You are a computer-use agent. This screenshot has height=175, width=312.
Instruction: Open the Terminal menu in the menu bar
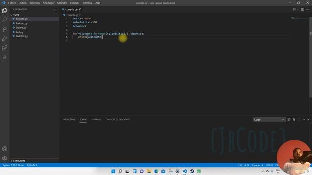(87, 3)
